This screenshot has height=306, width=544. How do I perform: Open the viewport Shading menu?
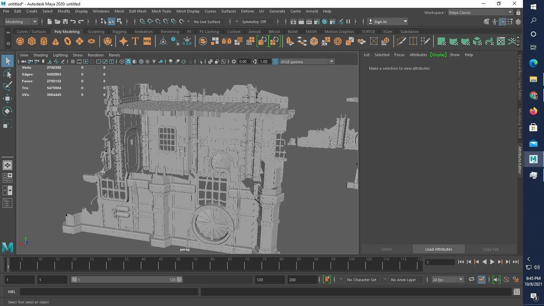click(x=40, y=55)
